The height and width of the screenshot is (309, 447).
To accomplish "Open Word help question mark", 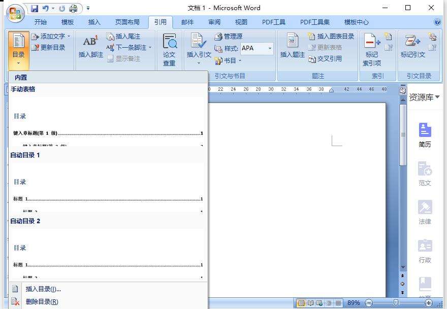I will (x=437, y=22).
